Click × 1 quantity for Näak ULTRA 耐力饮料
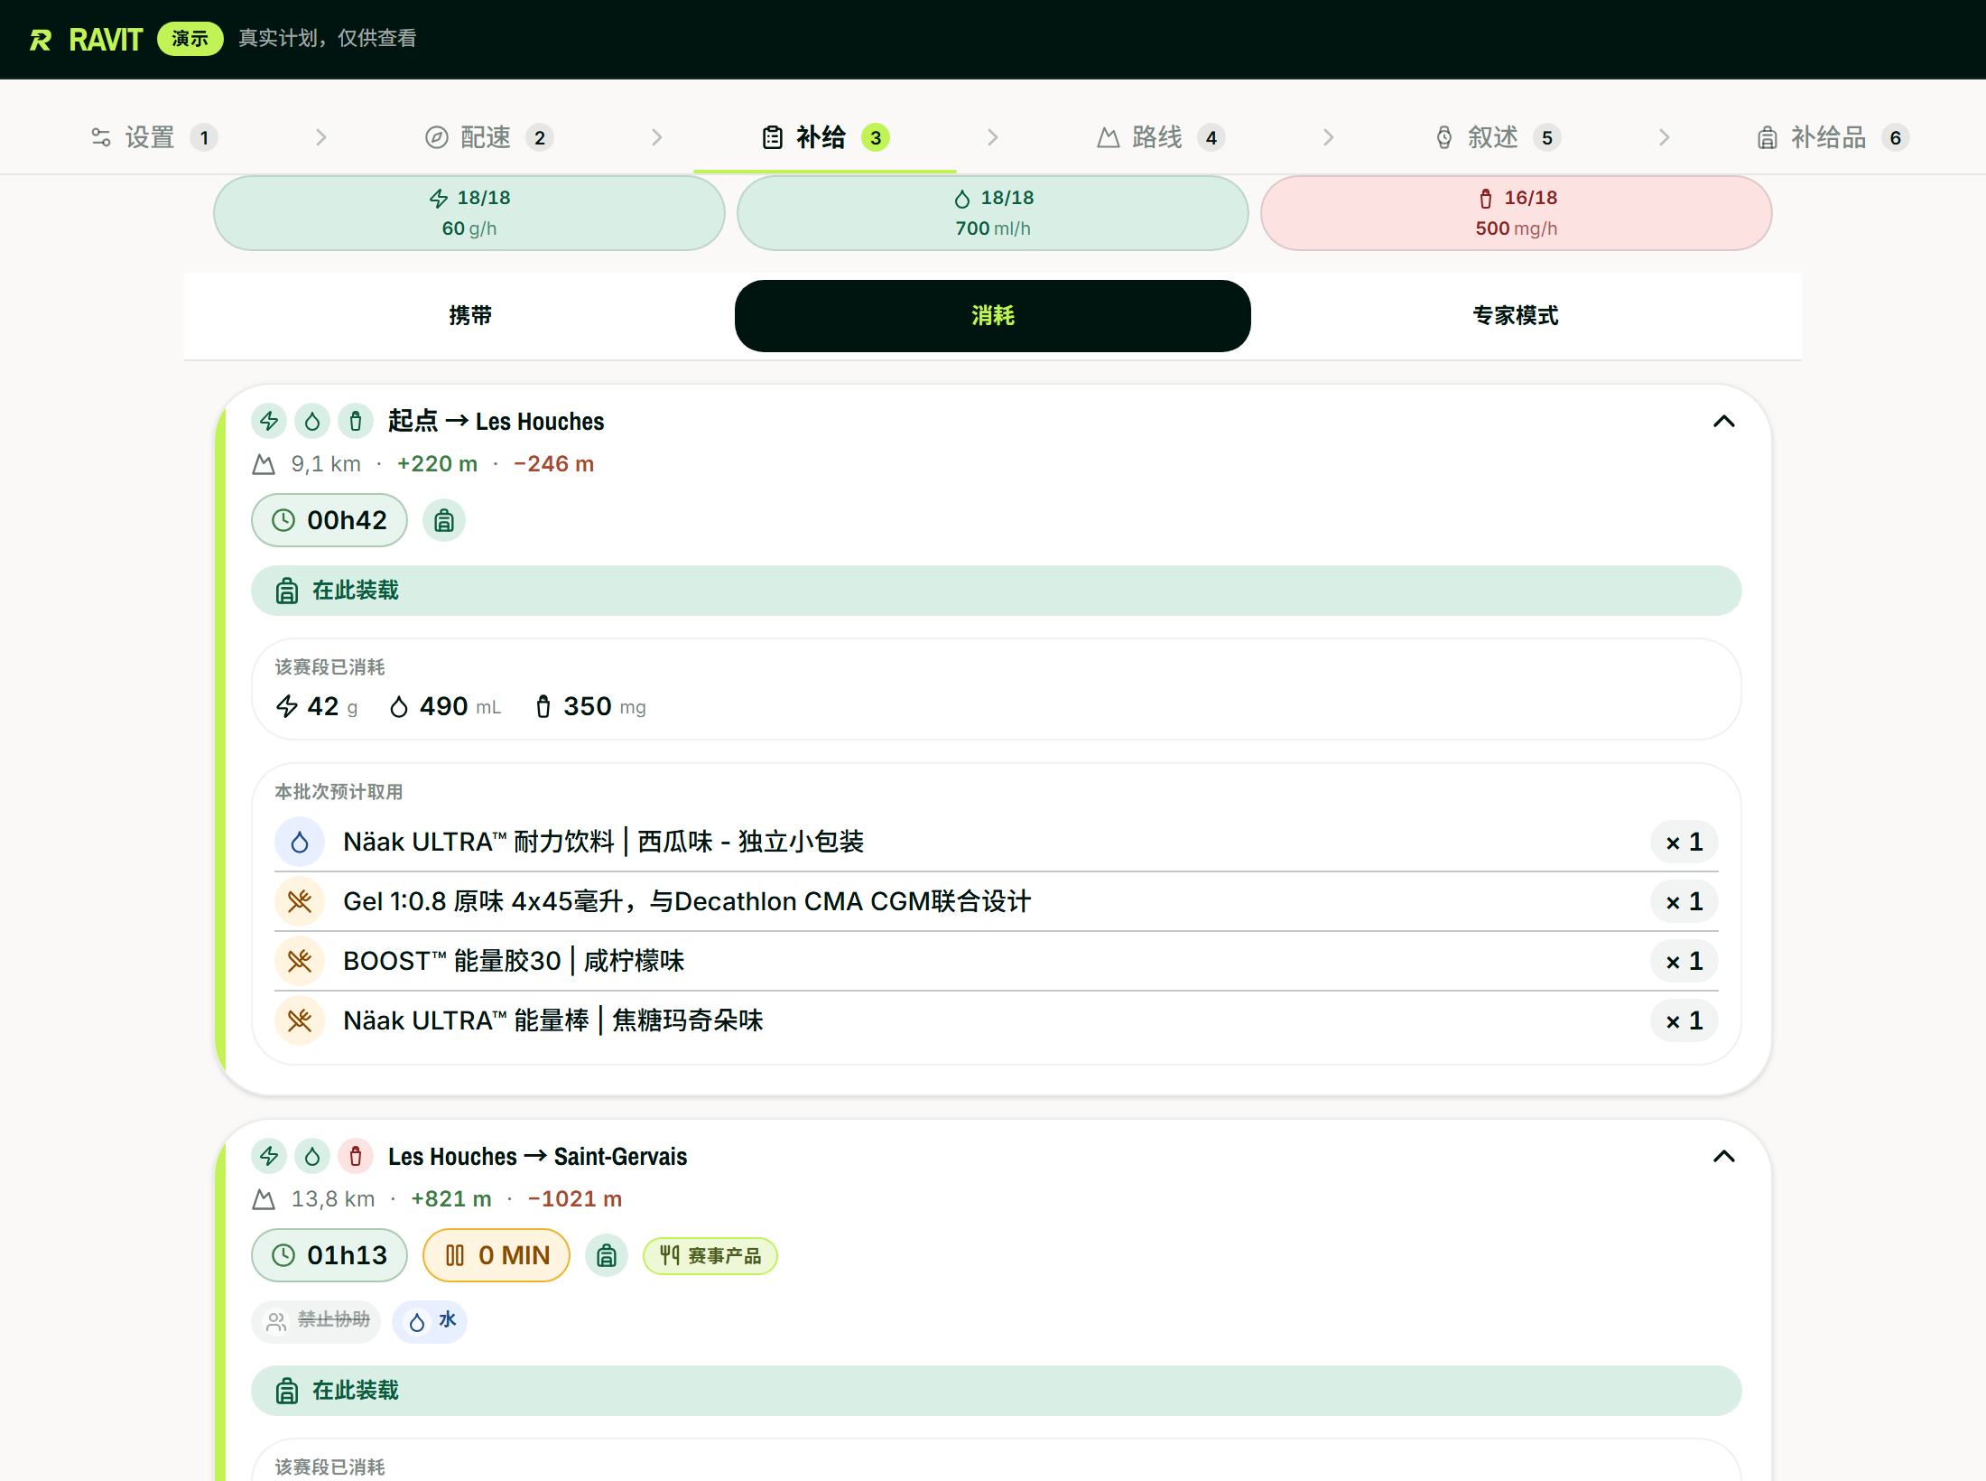 point(1684,842)
